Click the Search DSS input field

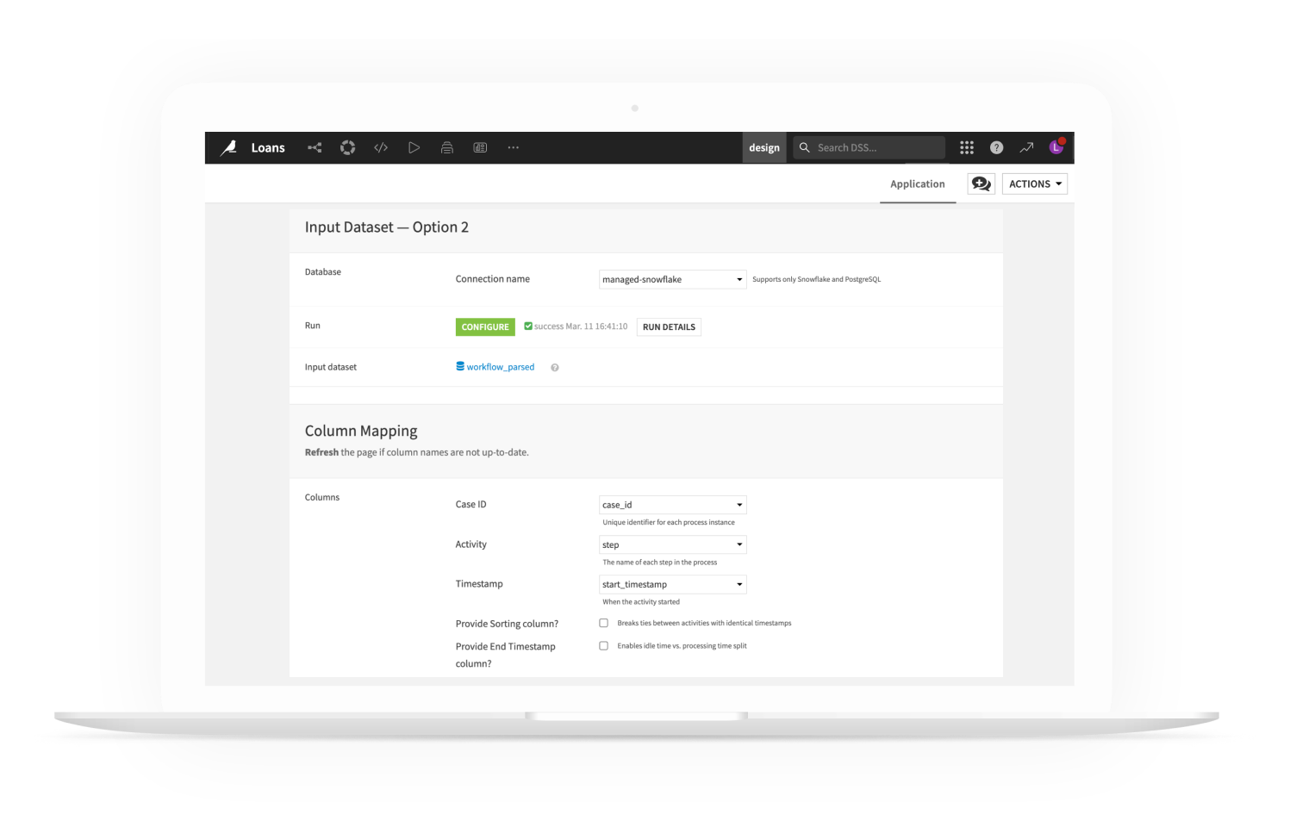tap(869, 148)
